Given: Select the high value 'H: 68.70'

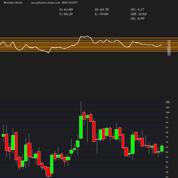Looking at the screenshot, I should [x=102, y=10].
